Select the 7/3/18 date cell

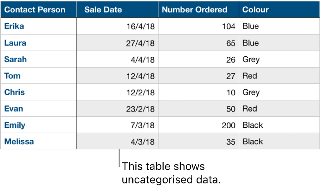pyautogui.click(x=143, y=126)
